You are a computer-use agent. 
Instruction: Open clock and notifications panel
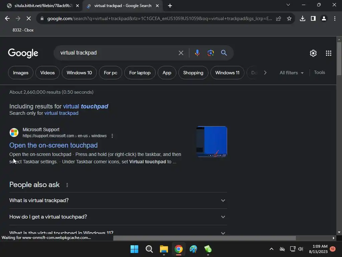coord(322,249)
